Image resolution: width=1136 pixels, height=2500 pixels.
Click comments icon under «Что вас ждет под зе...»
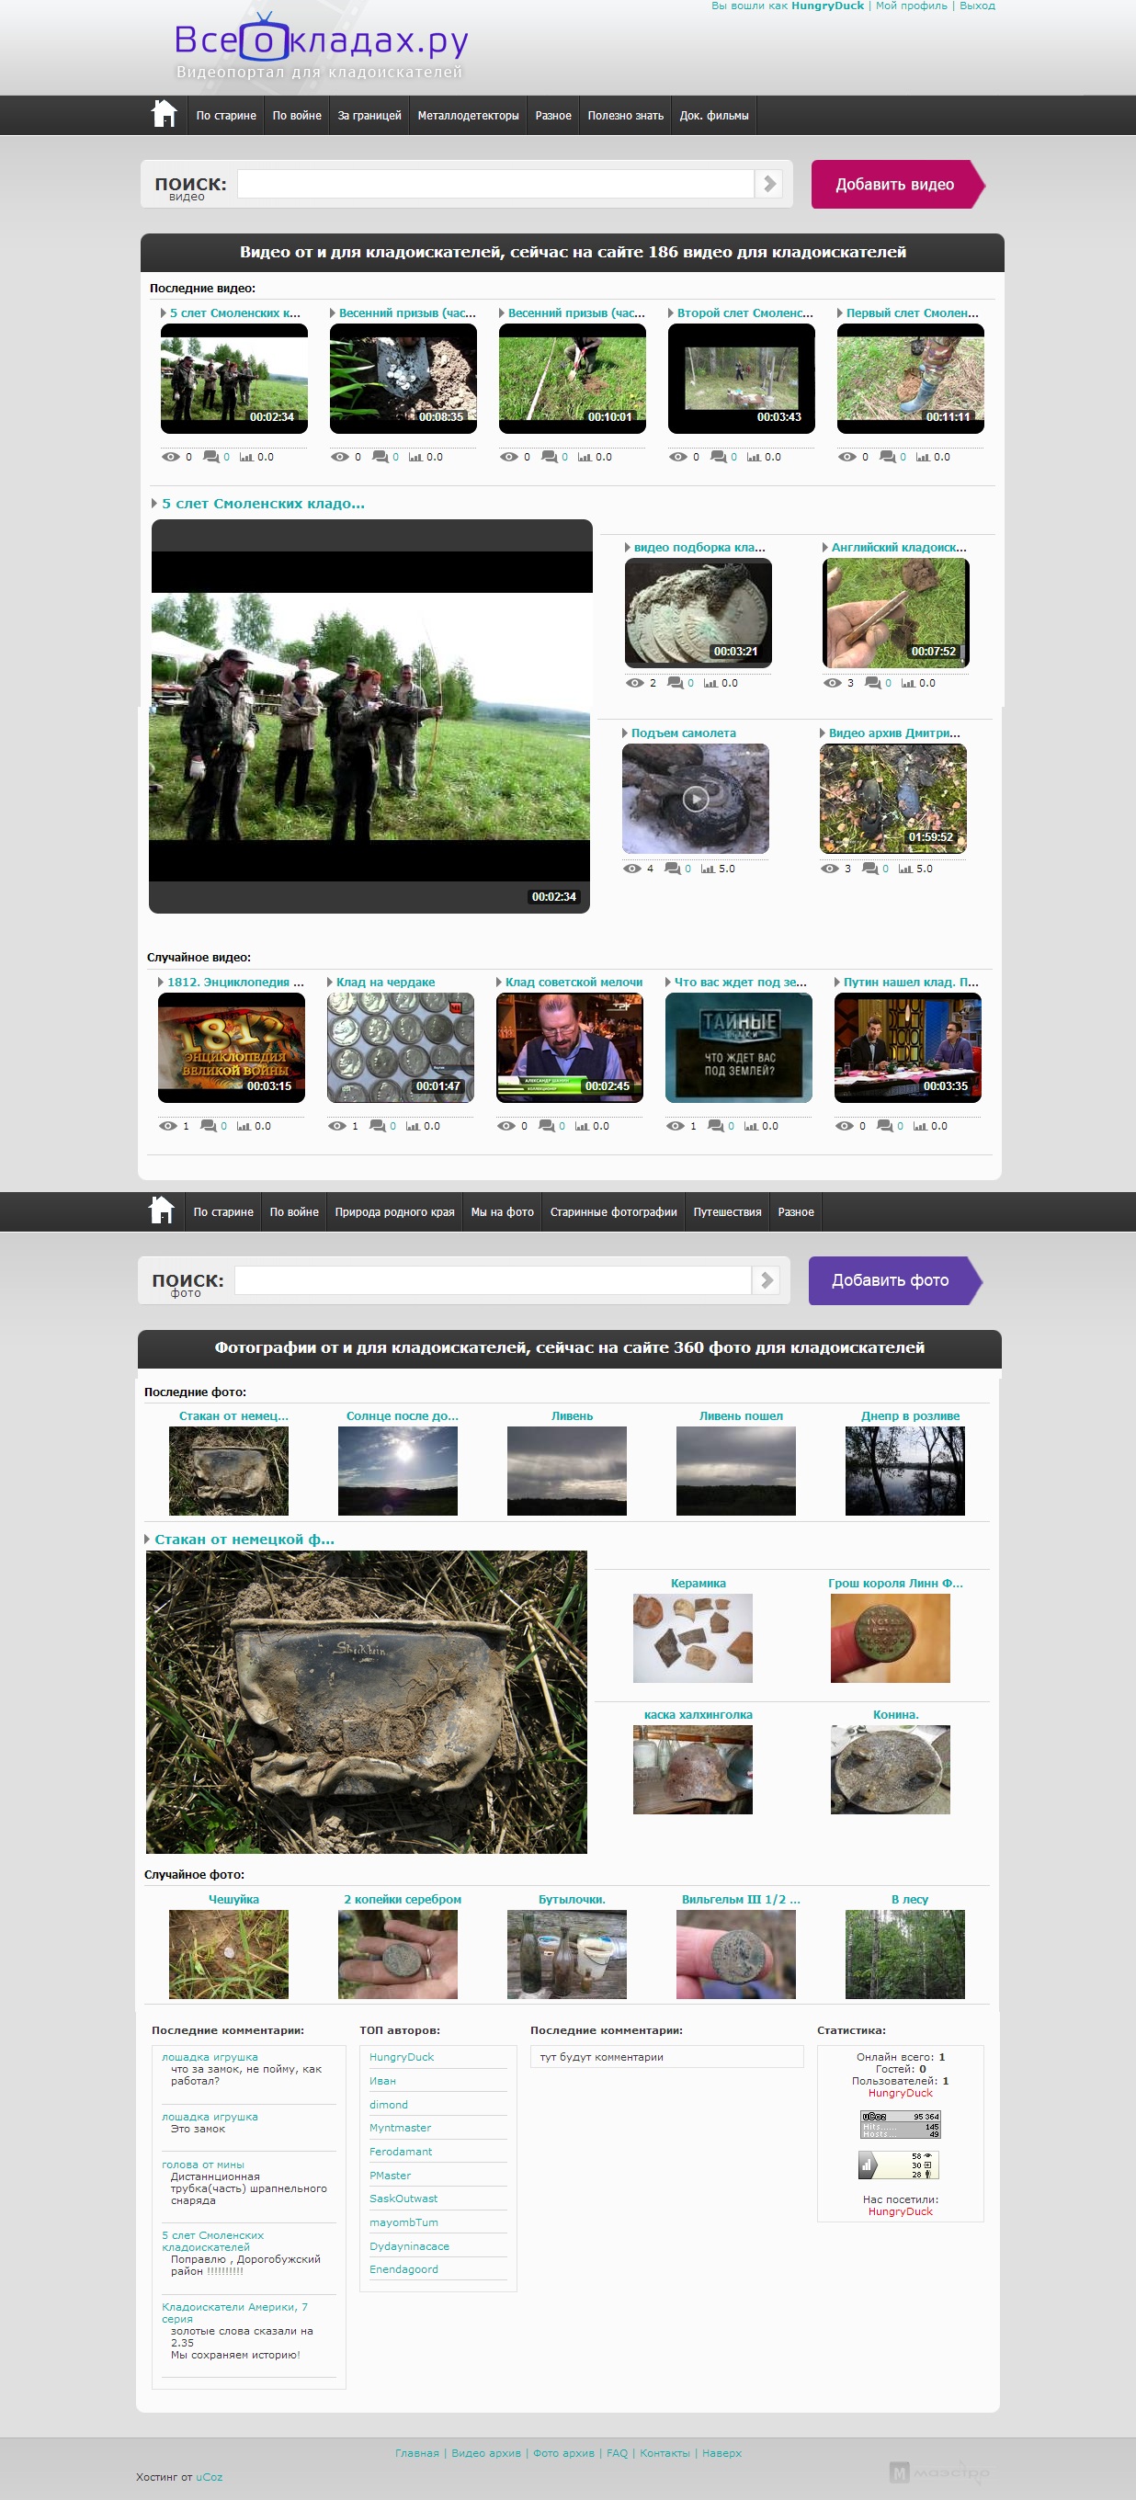tap(716, 1126)
